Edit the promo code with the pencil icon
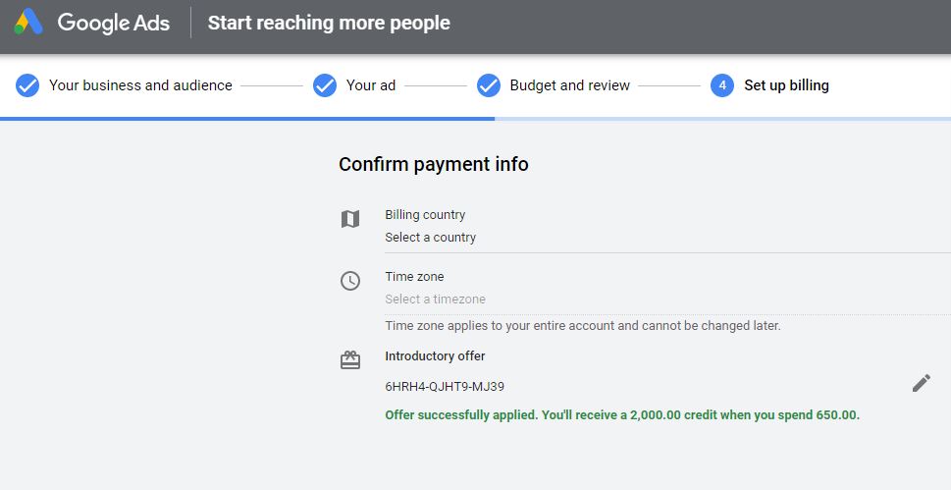The image size is (951, 490). [921, 383]
